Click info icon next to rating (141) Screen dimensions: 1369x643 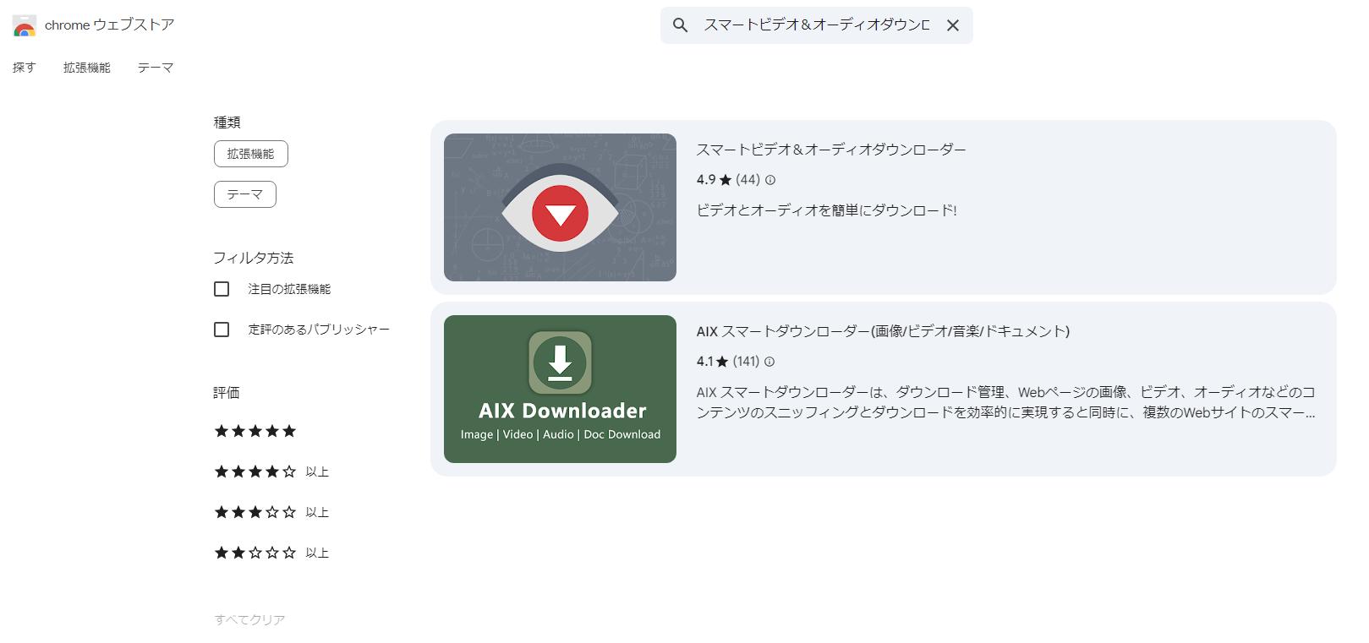pos(769,362)
